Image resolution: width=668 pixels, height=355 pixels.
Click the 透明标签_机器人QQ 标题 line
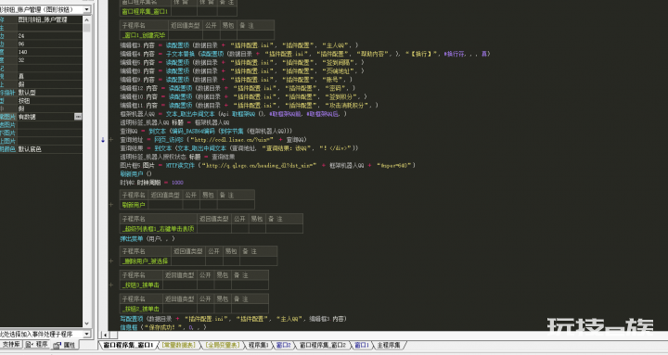pos(174,122)
